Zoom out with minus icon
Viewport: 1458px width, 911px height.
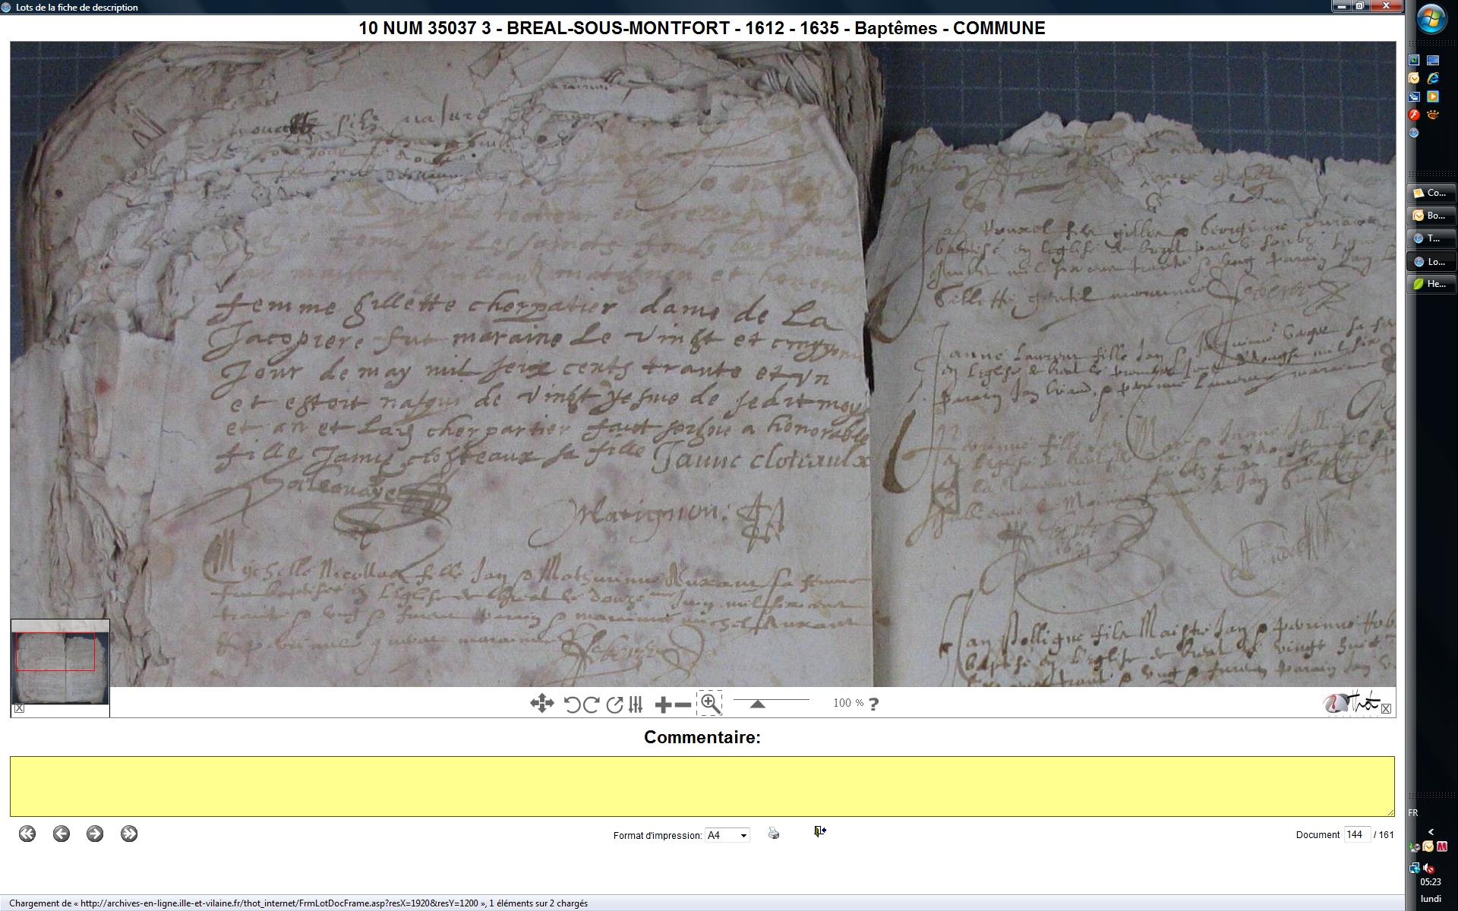(x=683, y=705)
